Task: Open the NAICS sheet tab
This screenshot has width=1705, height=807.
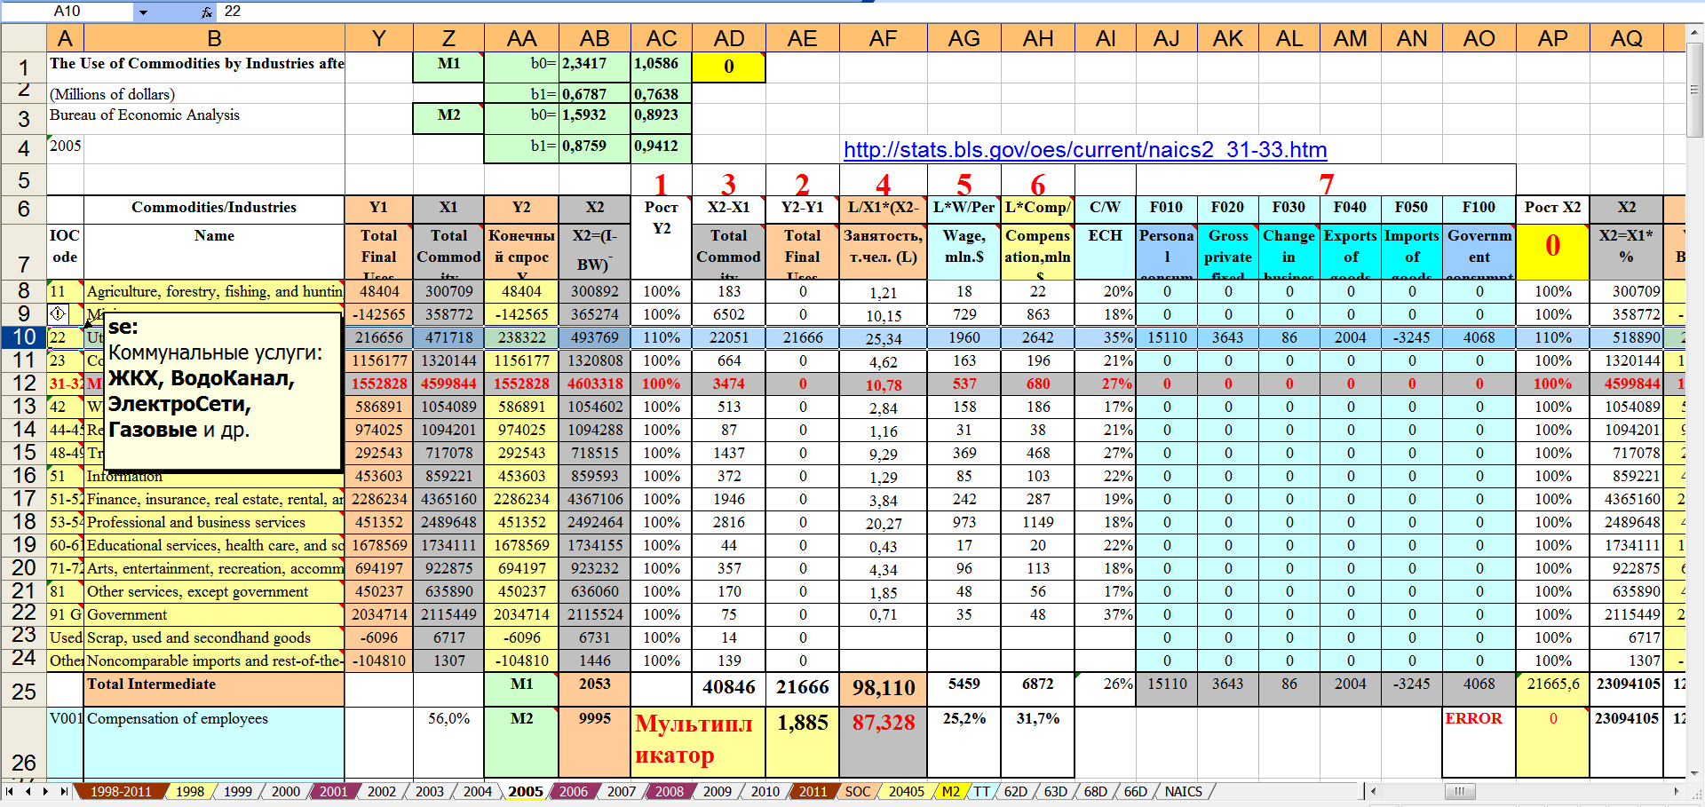Action: 1183,791
